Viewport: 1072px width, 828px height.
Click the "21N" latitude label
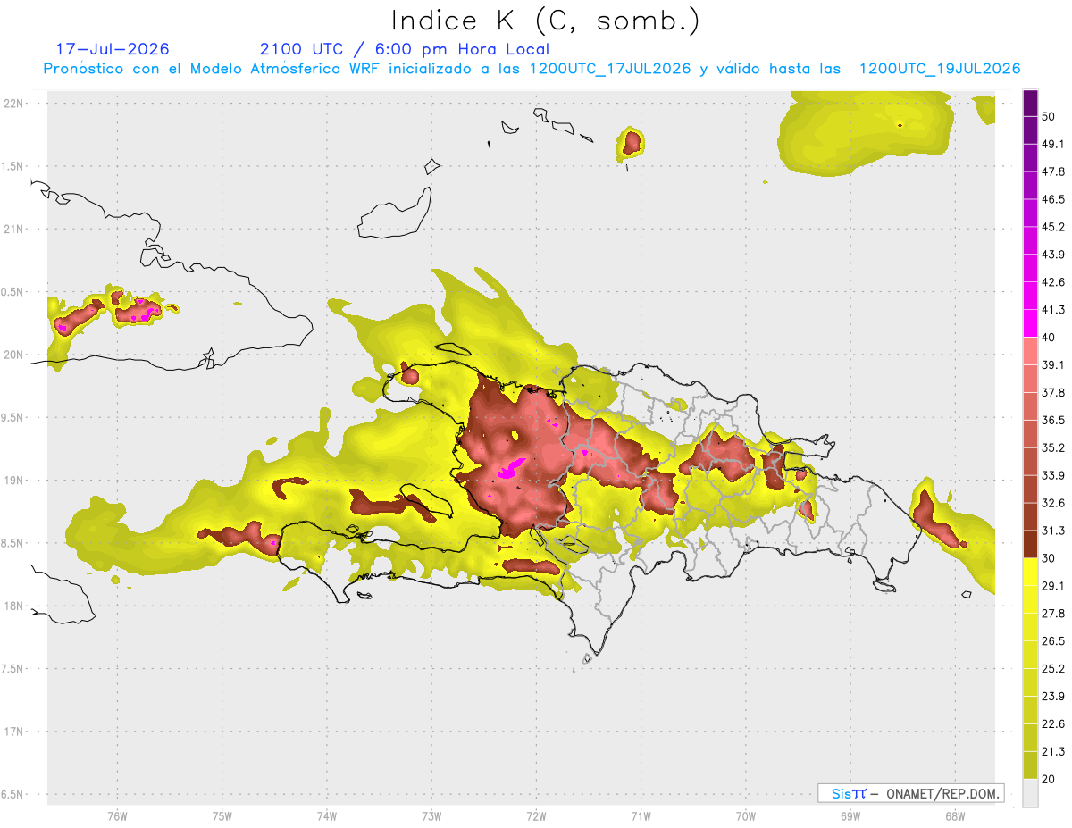tap(14, 229)
